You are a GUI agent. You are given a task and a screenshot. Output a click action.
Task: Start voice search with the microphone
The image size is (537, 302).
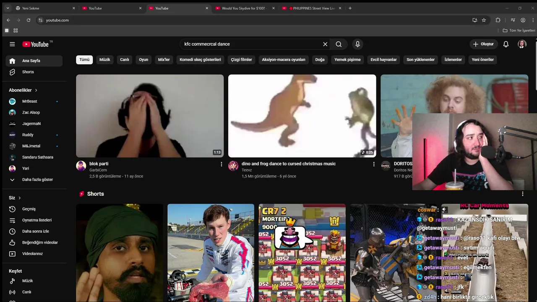point(357,44)
